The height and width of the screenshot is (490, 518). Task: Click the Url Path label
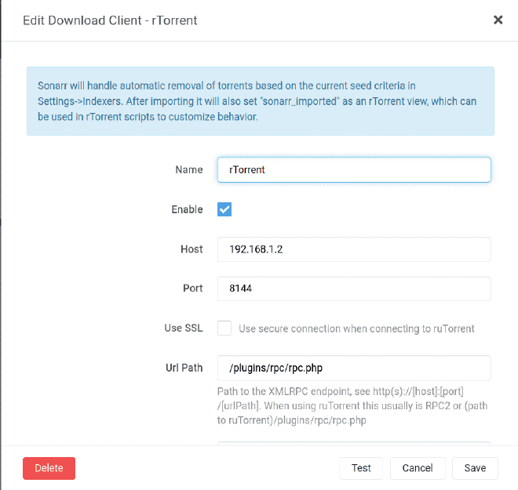coord(184,368)
